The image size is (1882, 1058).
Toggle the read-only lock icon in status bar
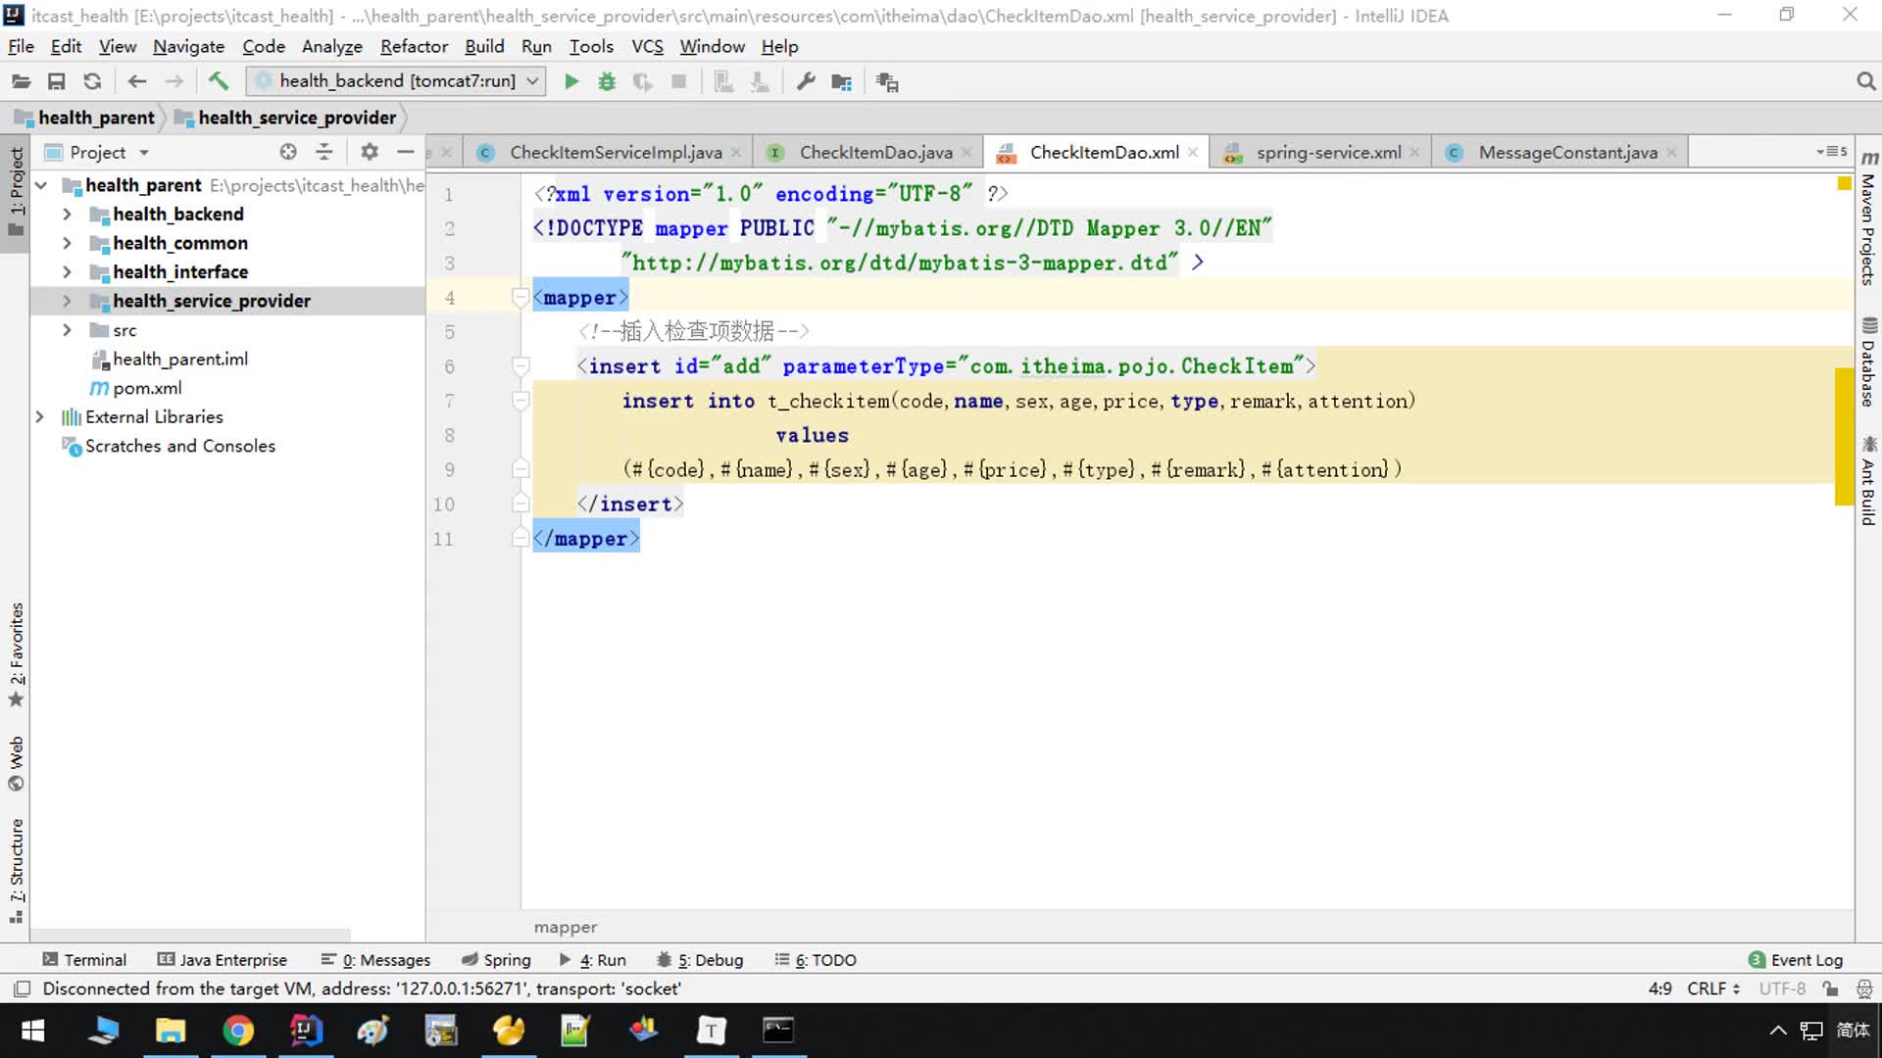pyautogui.click(x=1830, y=988)
